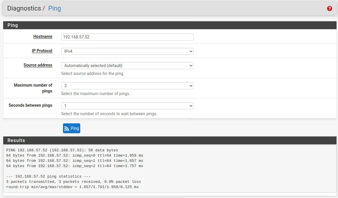Click the Hostname input field

pyautogui.click(x=127, y=37)
